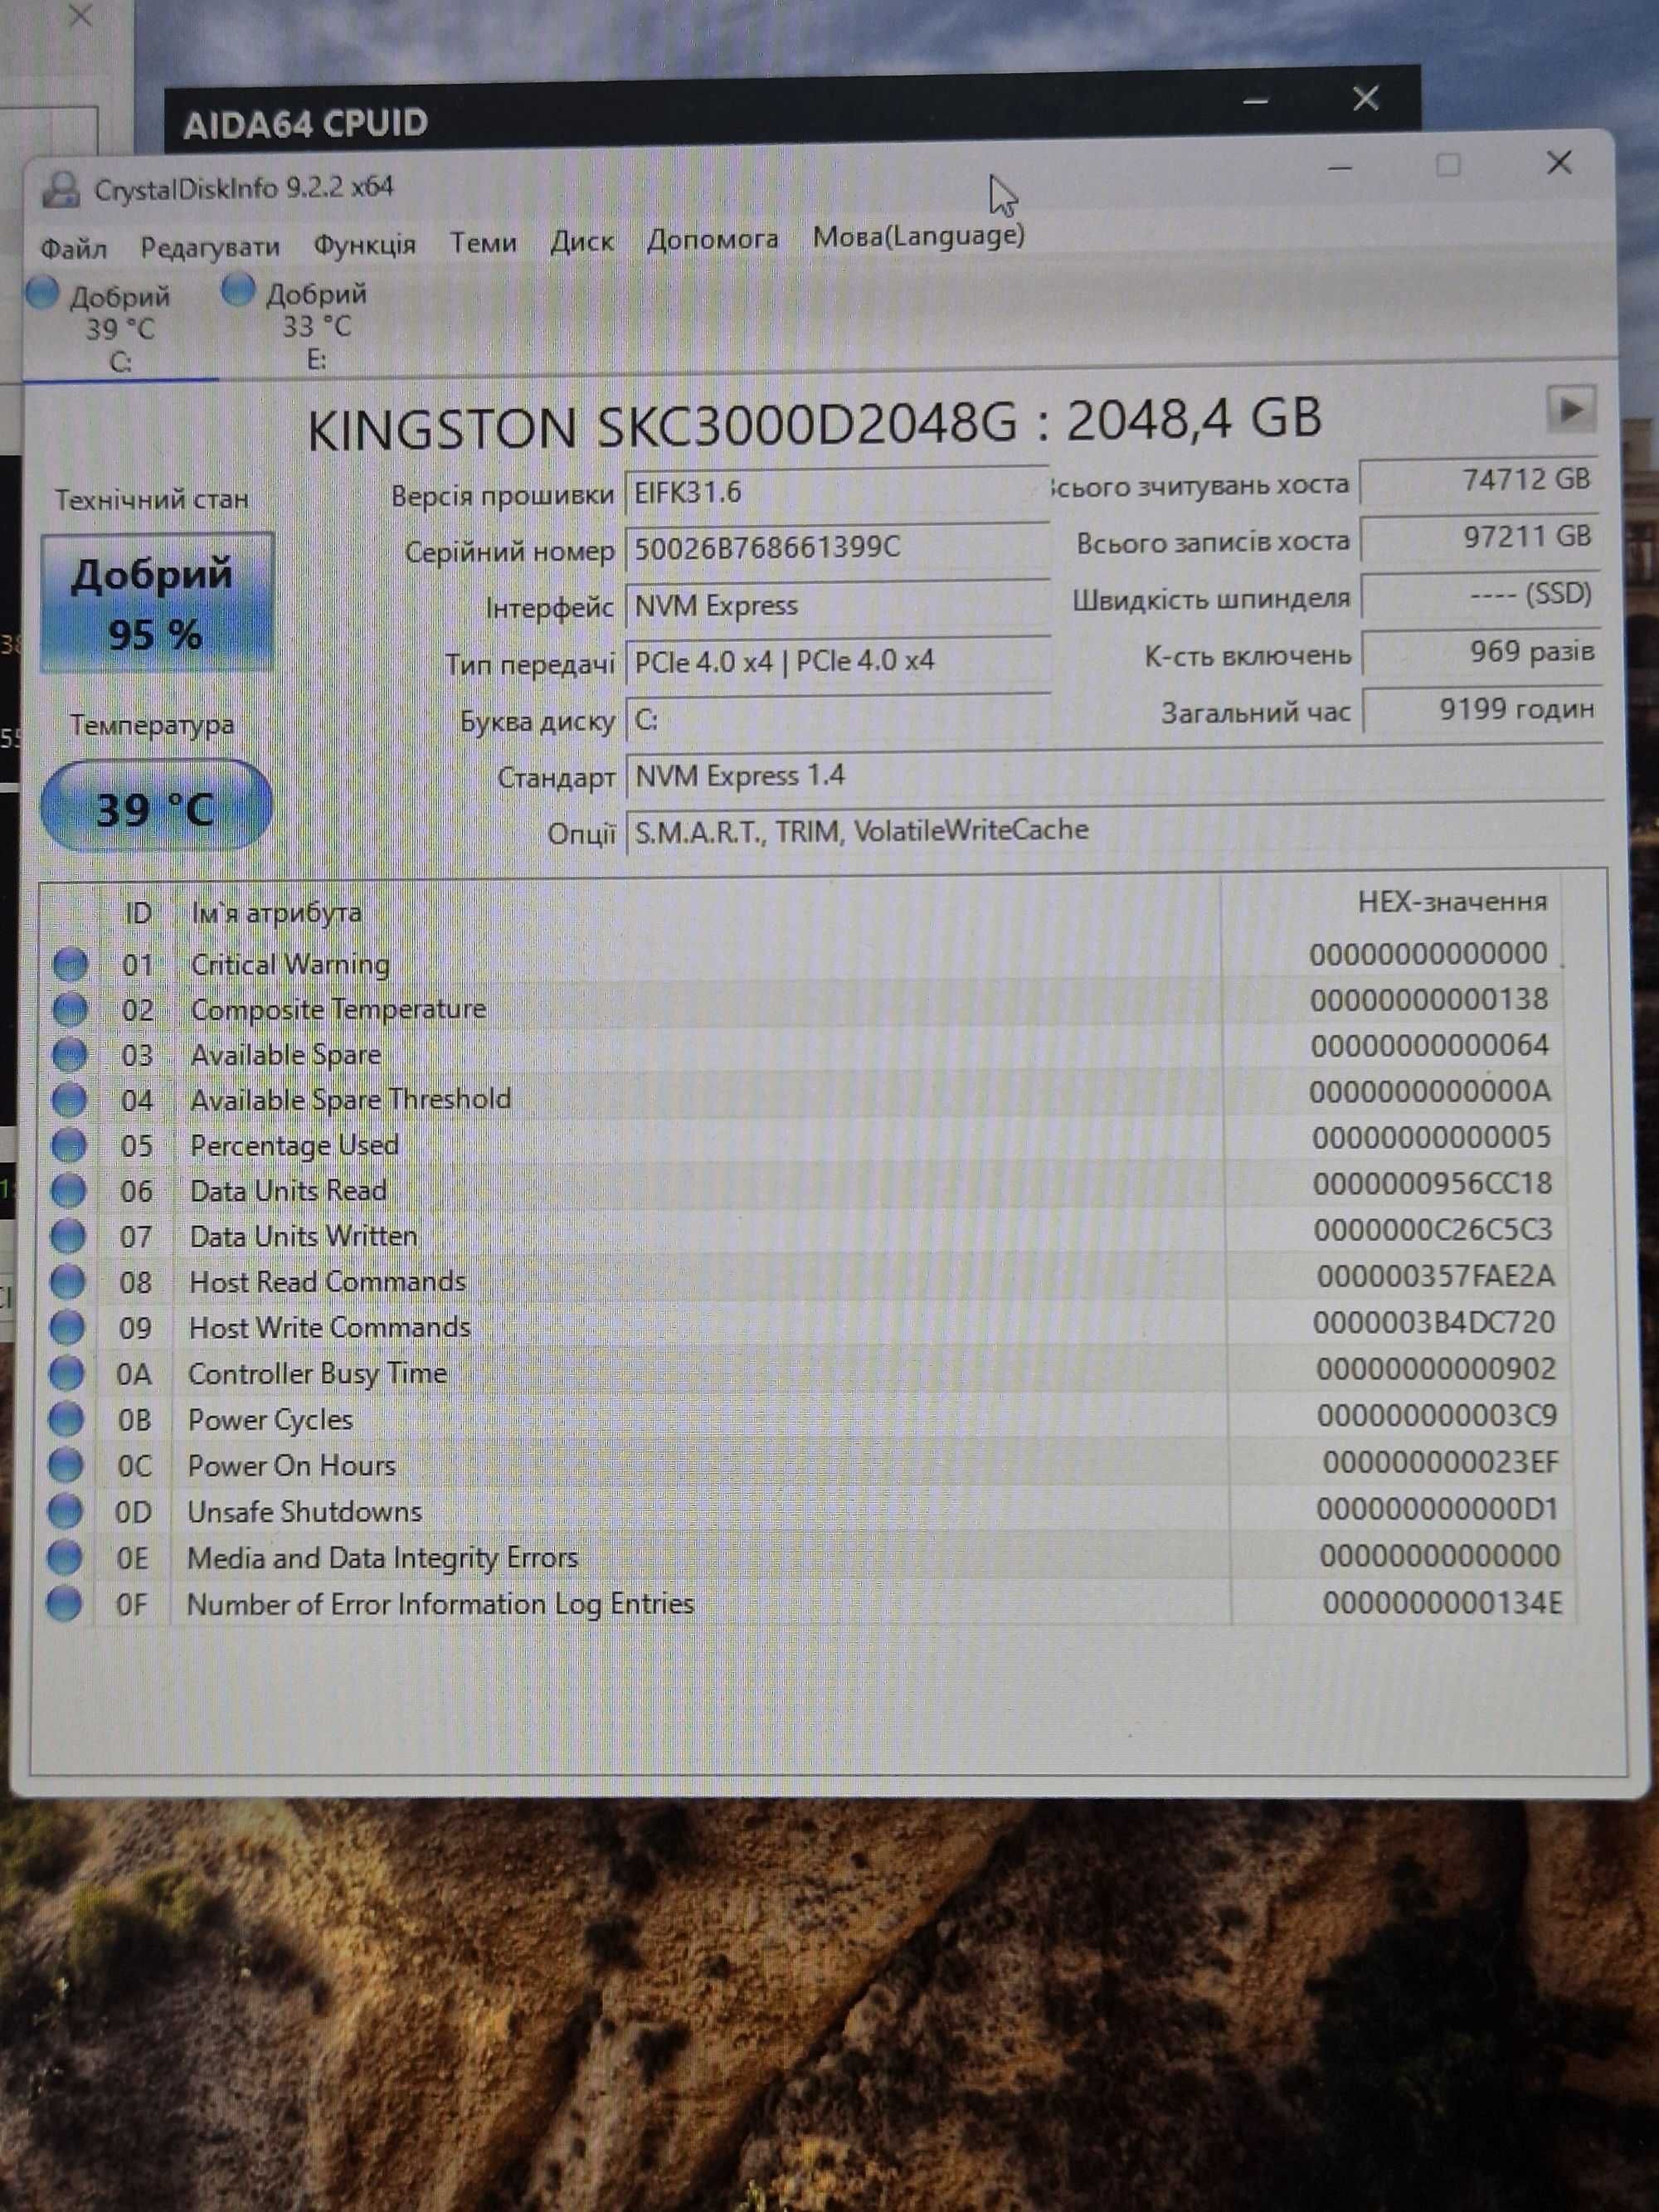Click status circle for Host Read Commands
This screenshot has width=1659, height=2212.
(x=68, y=1281)
